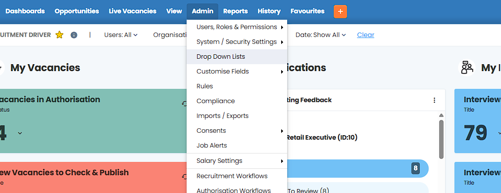The image size is (501, 193).
Task: Toggle the yellow favourite star icon
Action: (x=59, y=35)
